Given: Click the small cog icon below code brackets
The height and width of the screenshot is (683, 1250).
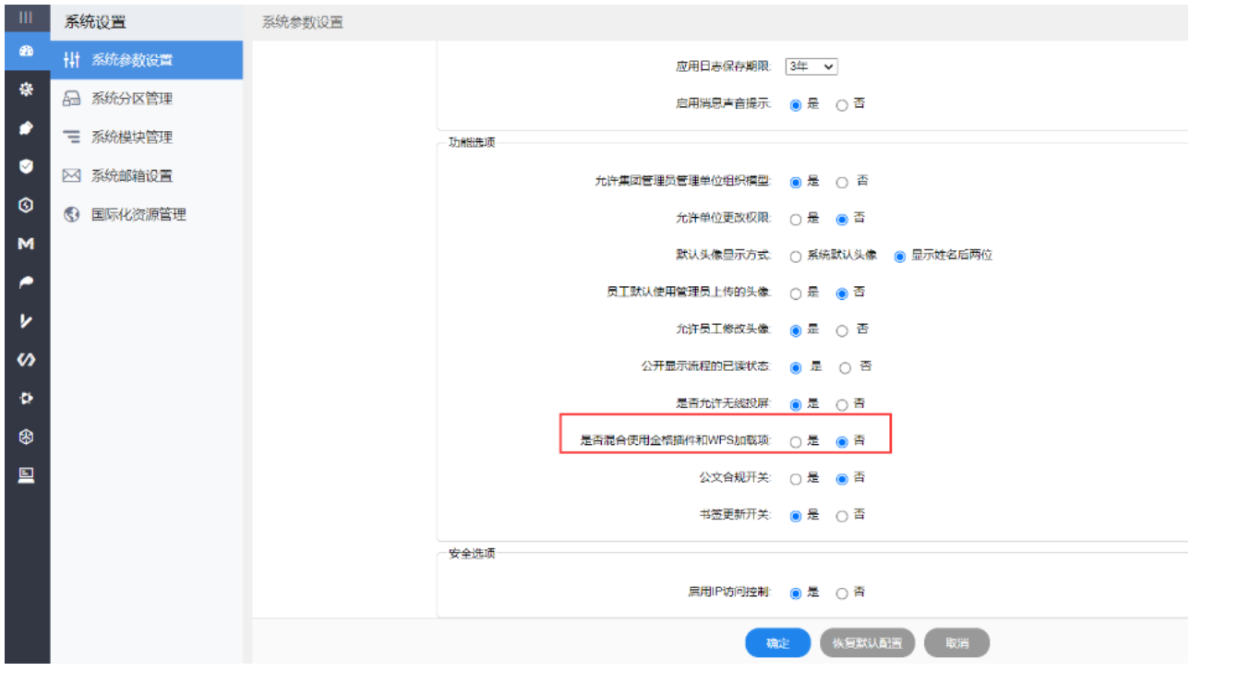Looking at the screenshot, I should point(27,398).
